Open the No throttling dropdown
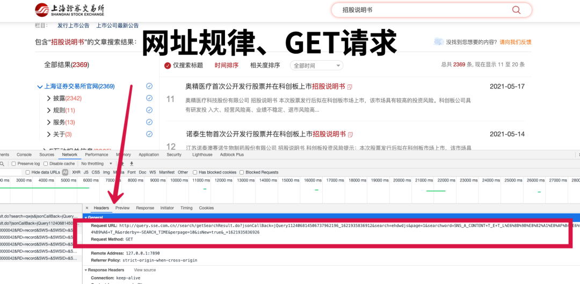Viewport: 580px width, 284px height. click(97, 163)
